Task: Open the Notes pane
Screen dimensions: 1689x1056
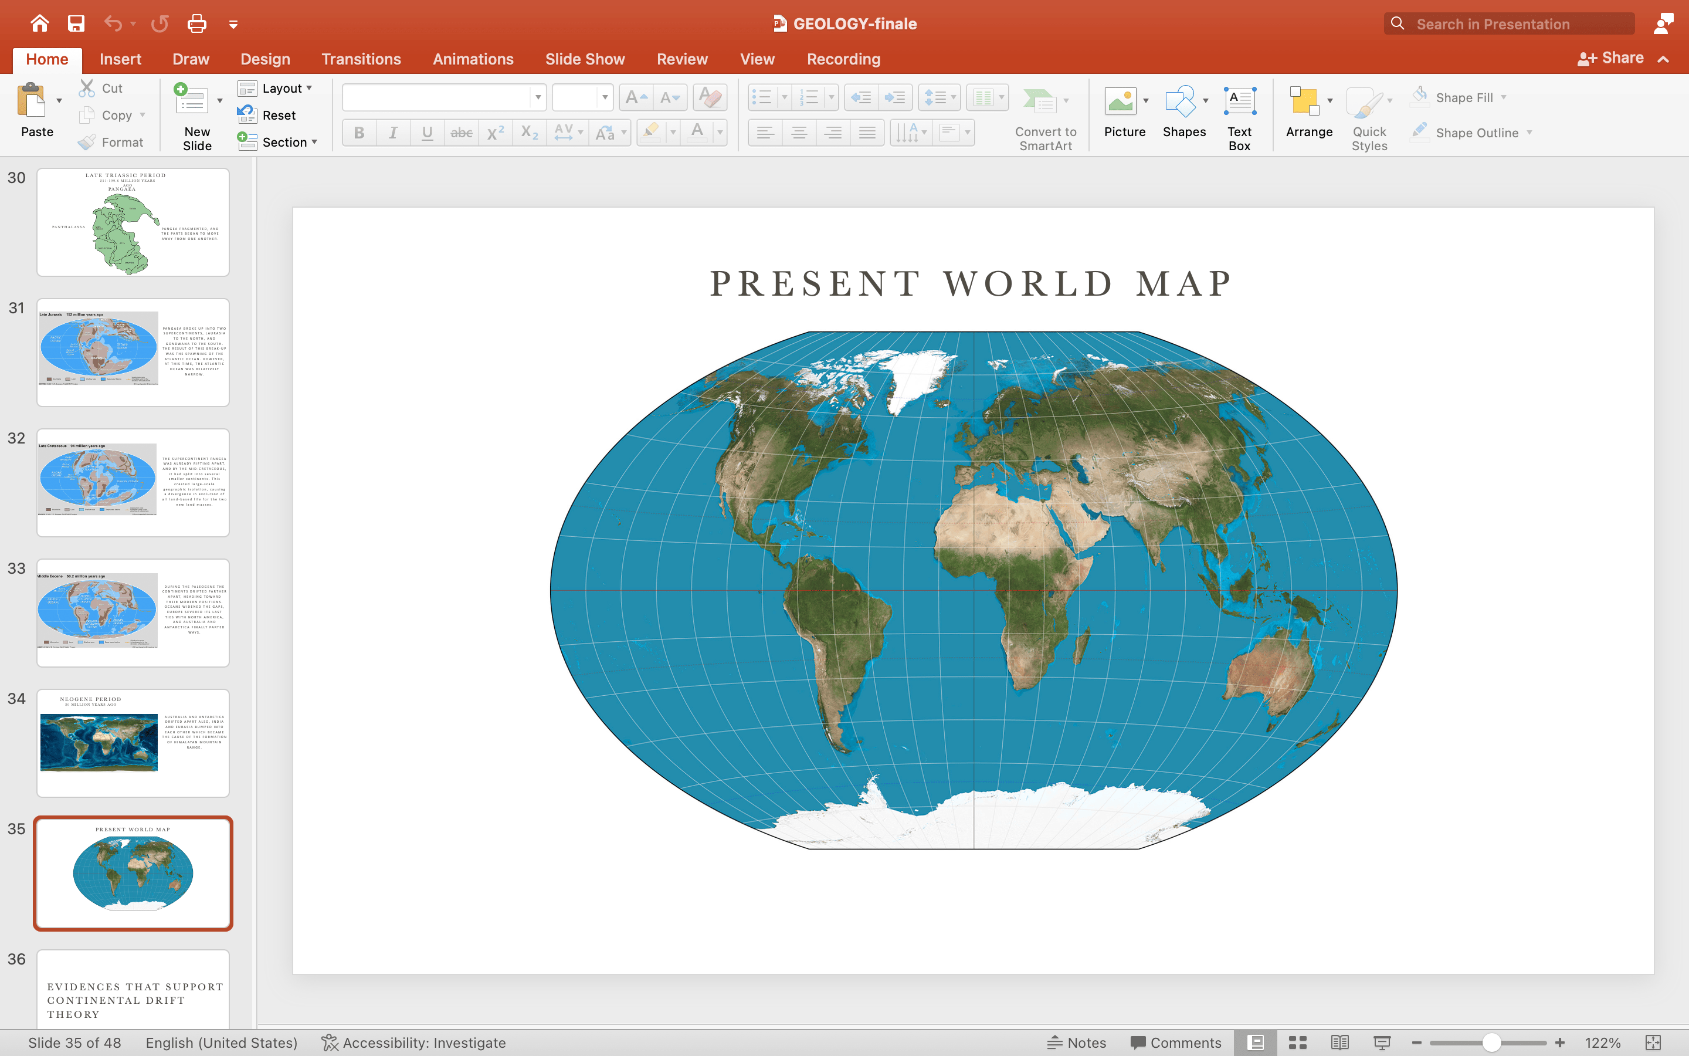Action: 1076,1042
